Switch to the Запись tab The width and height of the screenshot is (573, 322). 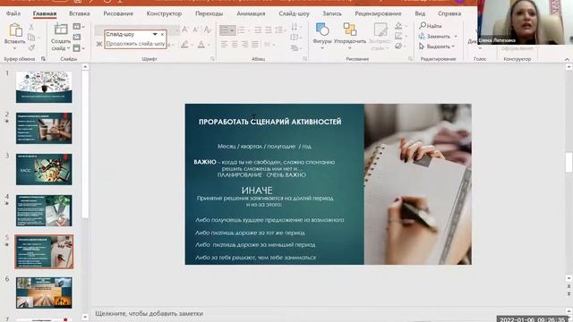(x=332, y=13)
